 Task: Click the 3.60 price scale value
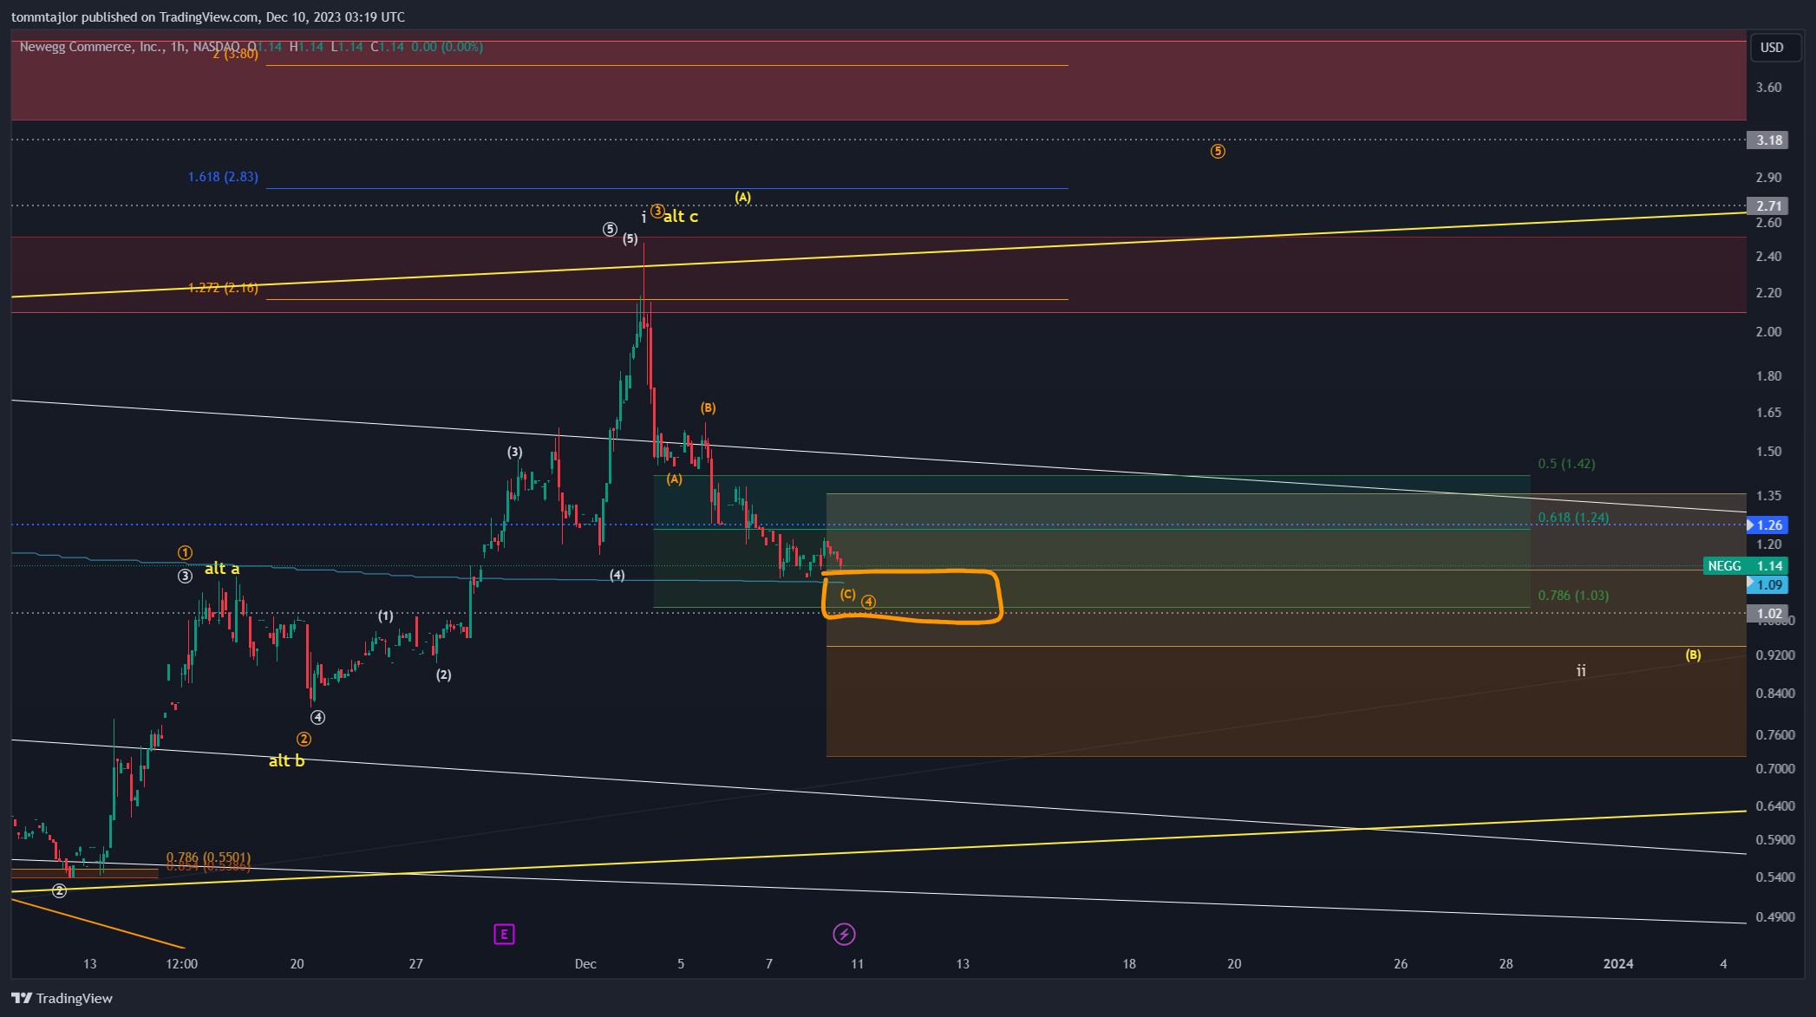pos(1768,87)
